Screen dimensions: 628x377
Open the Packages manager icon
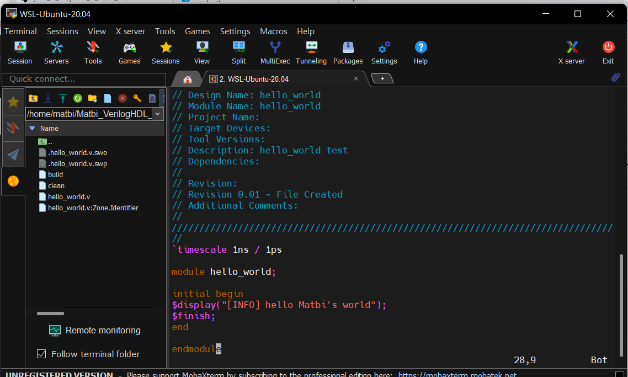pyautogui.click(x=348, y=52)
